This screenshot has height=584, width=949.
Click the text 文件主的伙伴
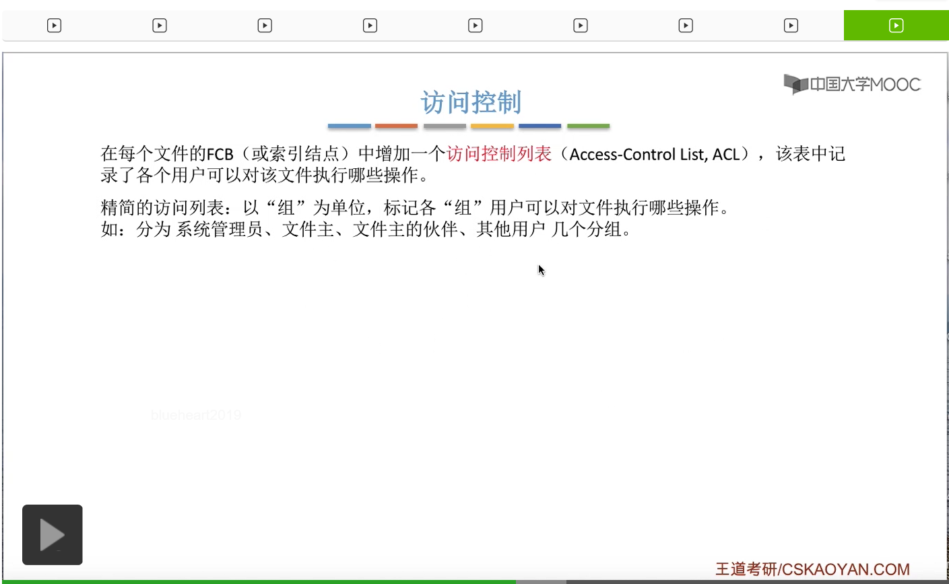pyautogui.click(x=405, y=229)
